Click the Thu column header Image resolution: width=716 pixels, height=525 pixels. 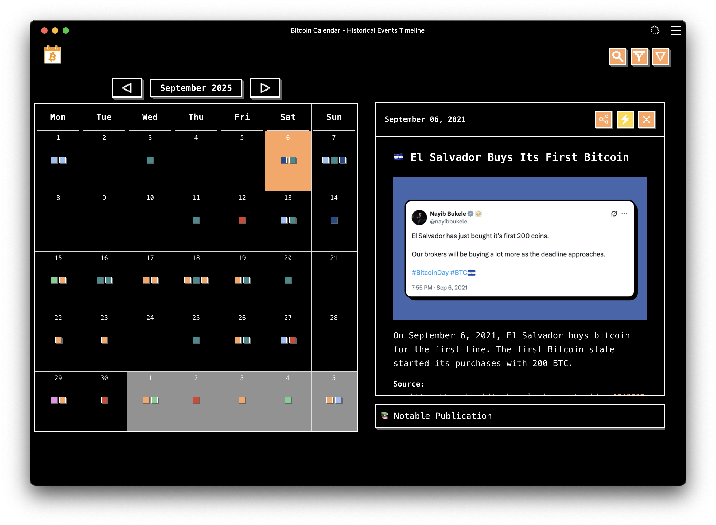click(x=196, y=117)
